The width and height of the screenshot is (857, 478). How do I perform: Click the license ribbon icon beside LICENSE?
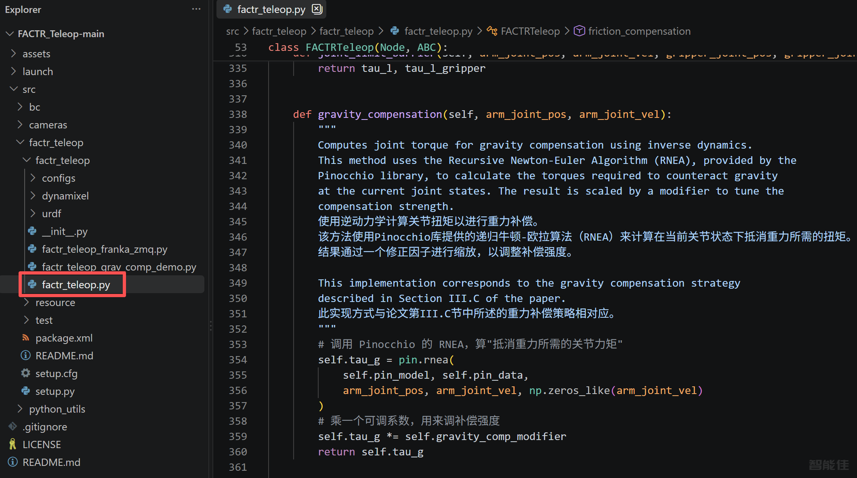pyautogui.click(x=13, y=444)
